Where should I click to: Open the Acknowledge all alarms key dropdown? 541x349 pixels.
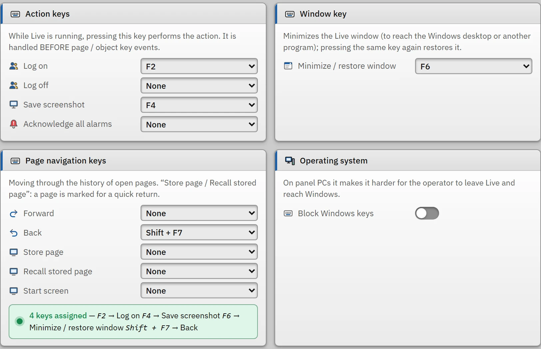(199, 124)
